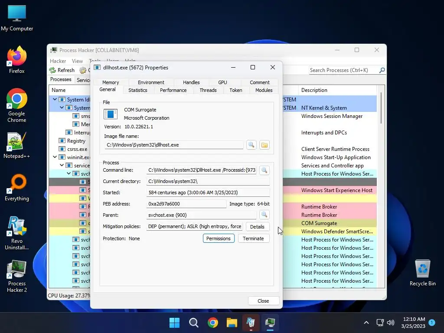
Task: Click Close button in Properties dialog
Action: pyautogui.click(x=263, y=301)
